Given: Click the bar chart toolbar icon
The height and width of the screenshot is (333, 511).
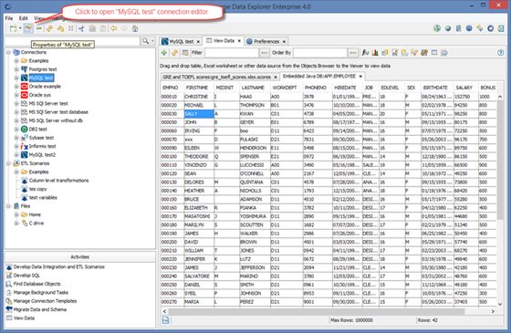Looking at the screenshot, I should pos(375,53).
